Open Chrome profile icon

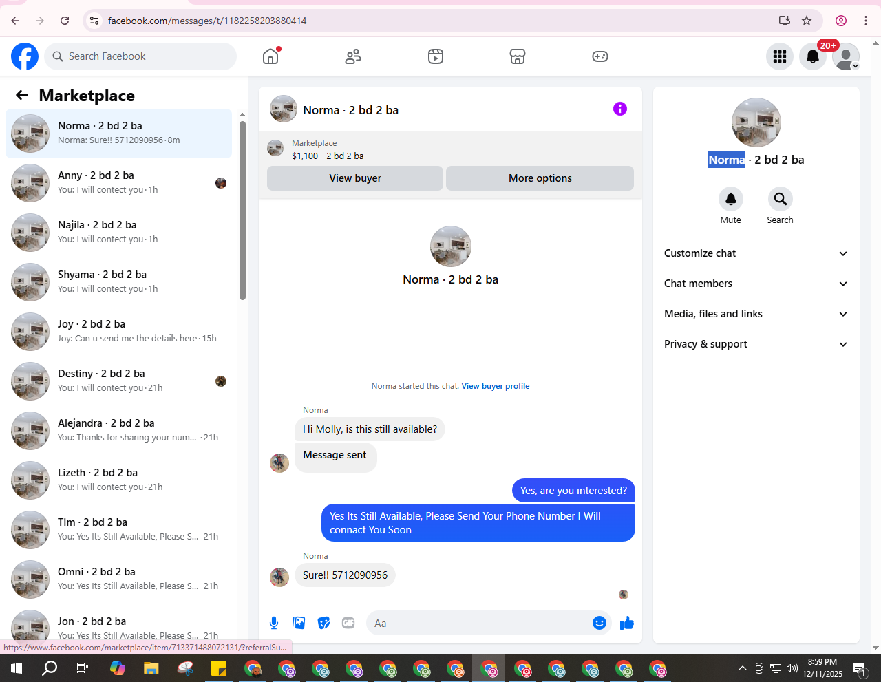841,21
